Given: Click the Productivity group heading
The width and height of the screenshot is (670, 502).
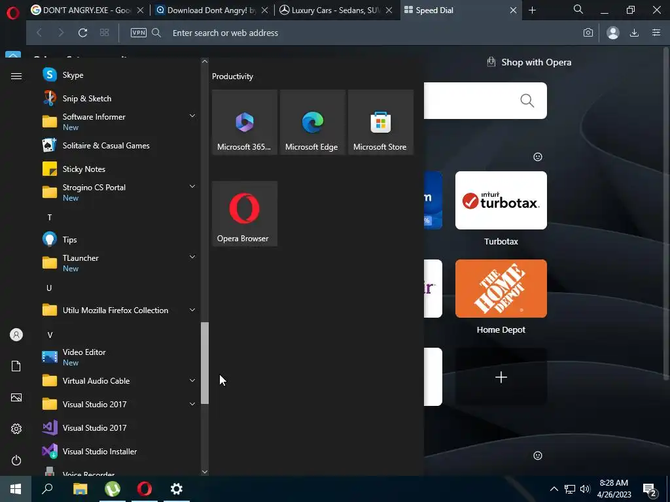Looking at the screenshot, I should pos(232,76).
